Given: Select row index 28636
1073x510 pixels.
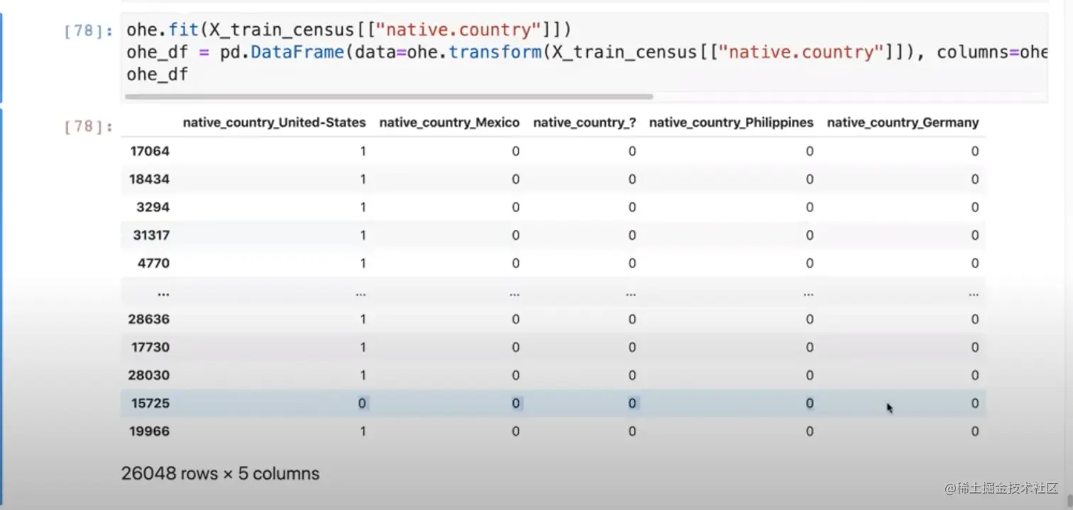Looking at the screenshot, I should [149, 319].
